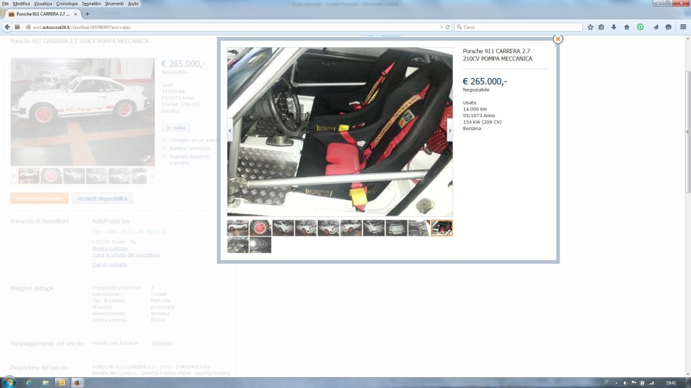Click the green circular toolbar icon
691x388 pixels.
(640, 27)
